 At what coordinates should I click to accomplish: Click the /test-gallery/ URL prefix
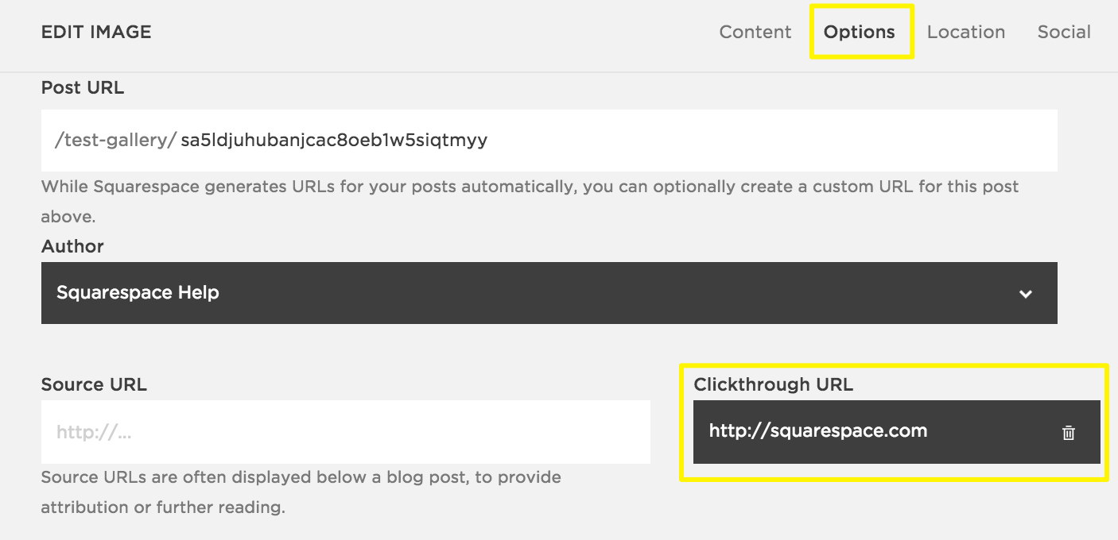(115, 141)
